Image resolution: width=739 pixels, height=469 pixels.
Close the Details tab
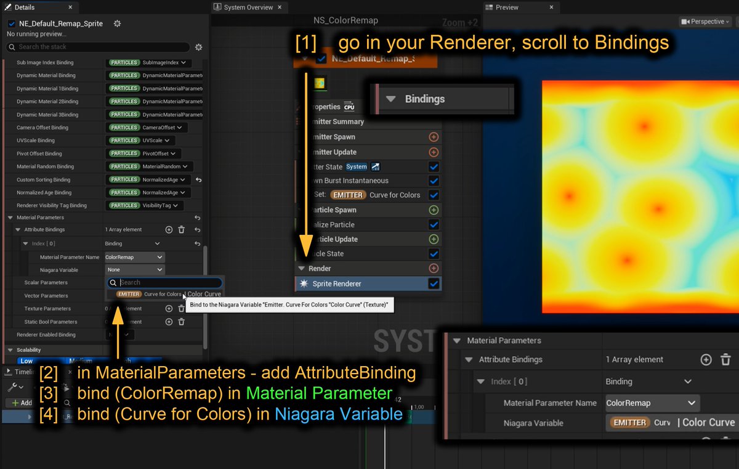click(69, 7)
